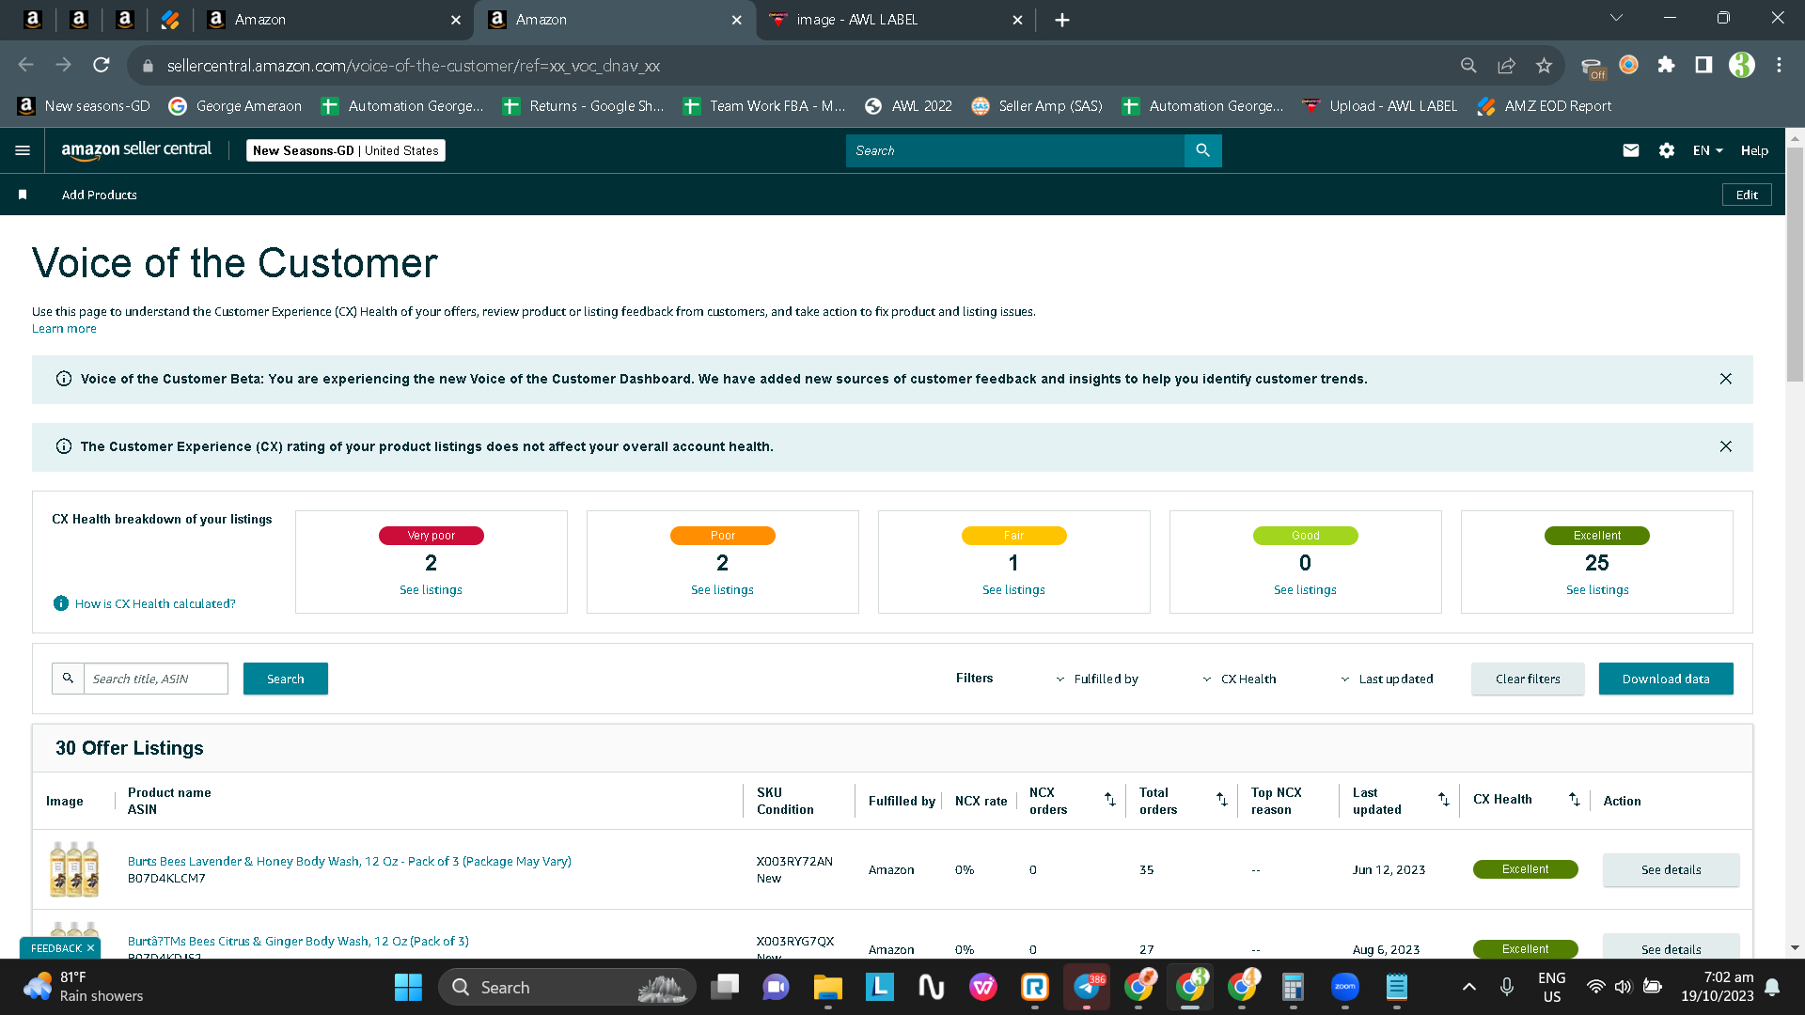1805x1015 pixels.
Task: Open a new browser tab
Action: coord(1062,20)
